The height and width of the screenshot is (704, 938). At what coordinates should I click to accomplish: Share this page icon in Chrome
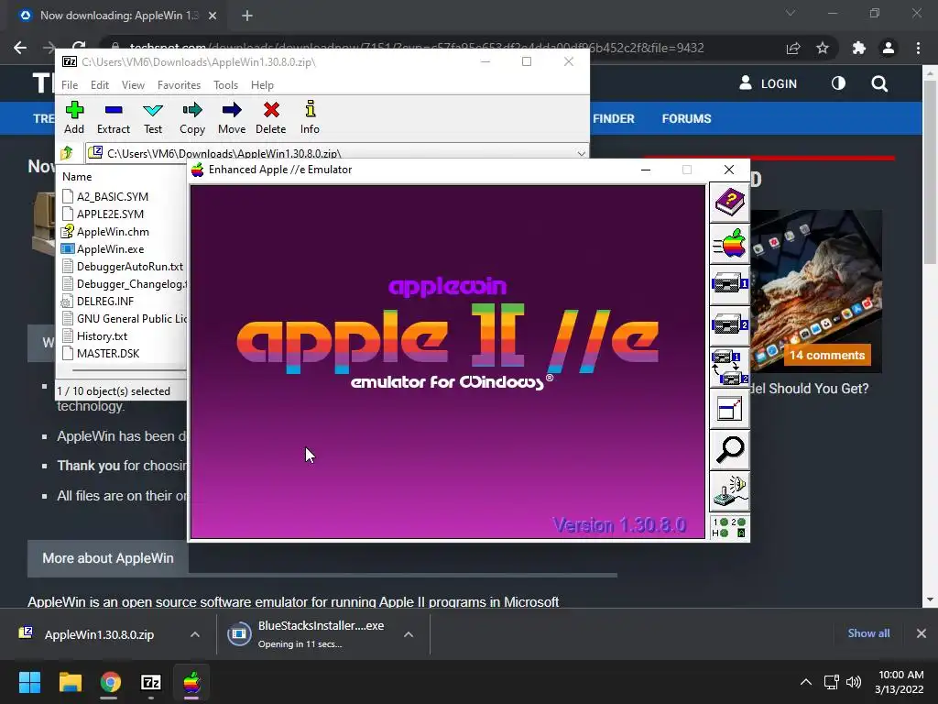point(793,48)
